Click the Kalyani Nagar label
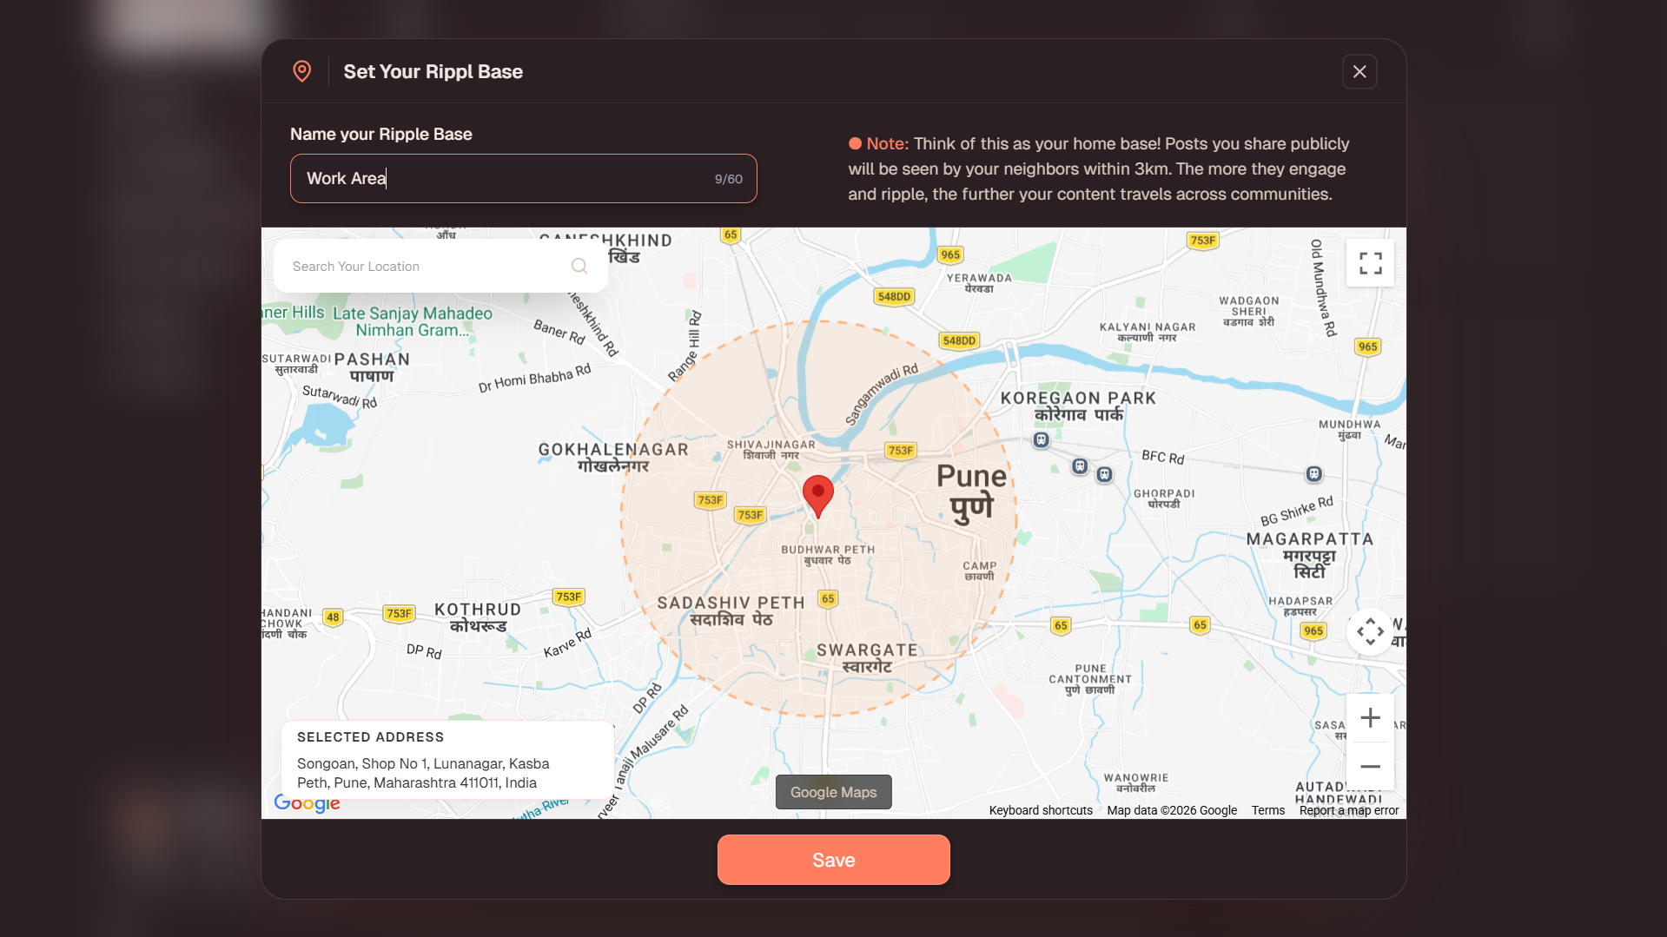 (1147, 332)
